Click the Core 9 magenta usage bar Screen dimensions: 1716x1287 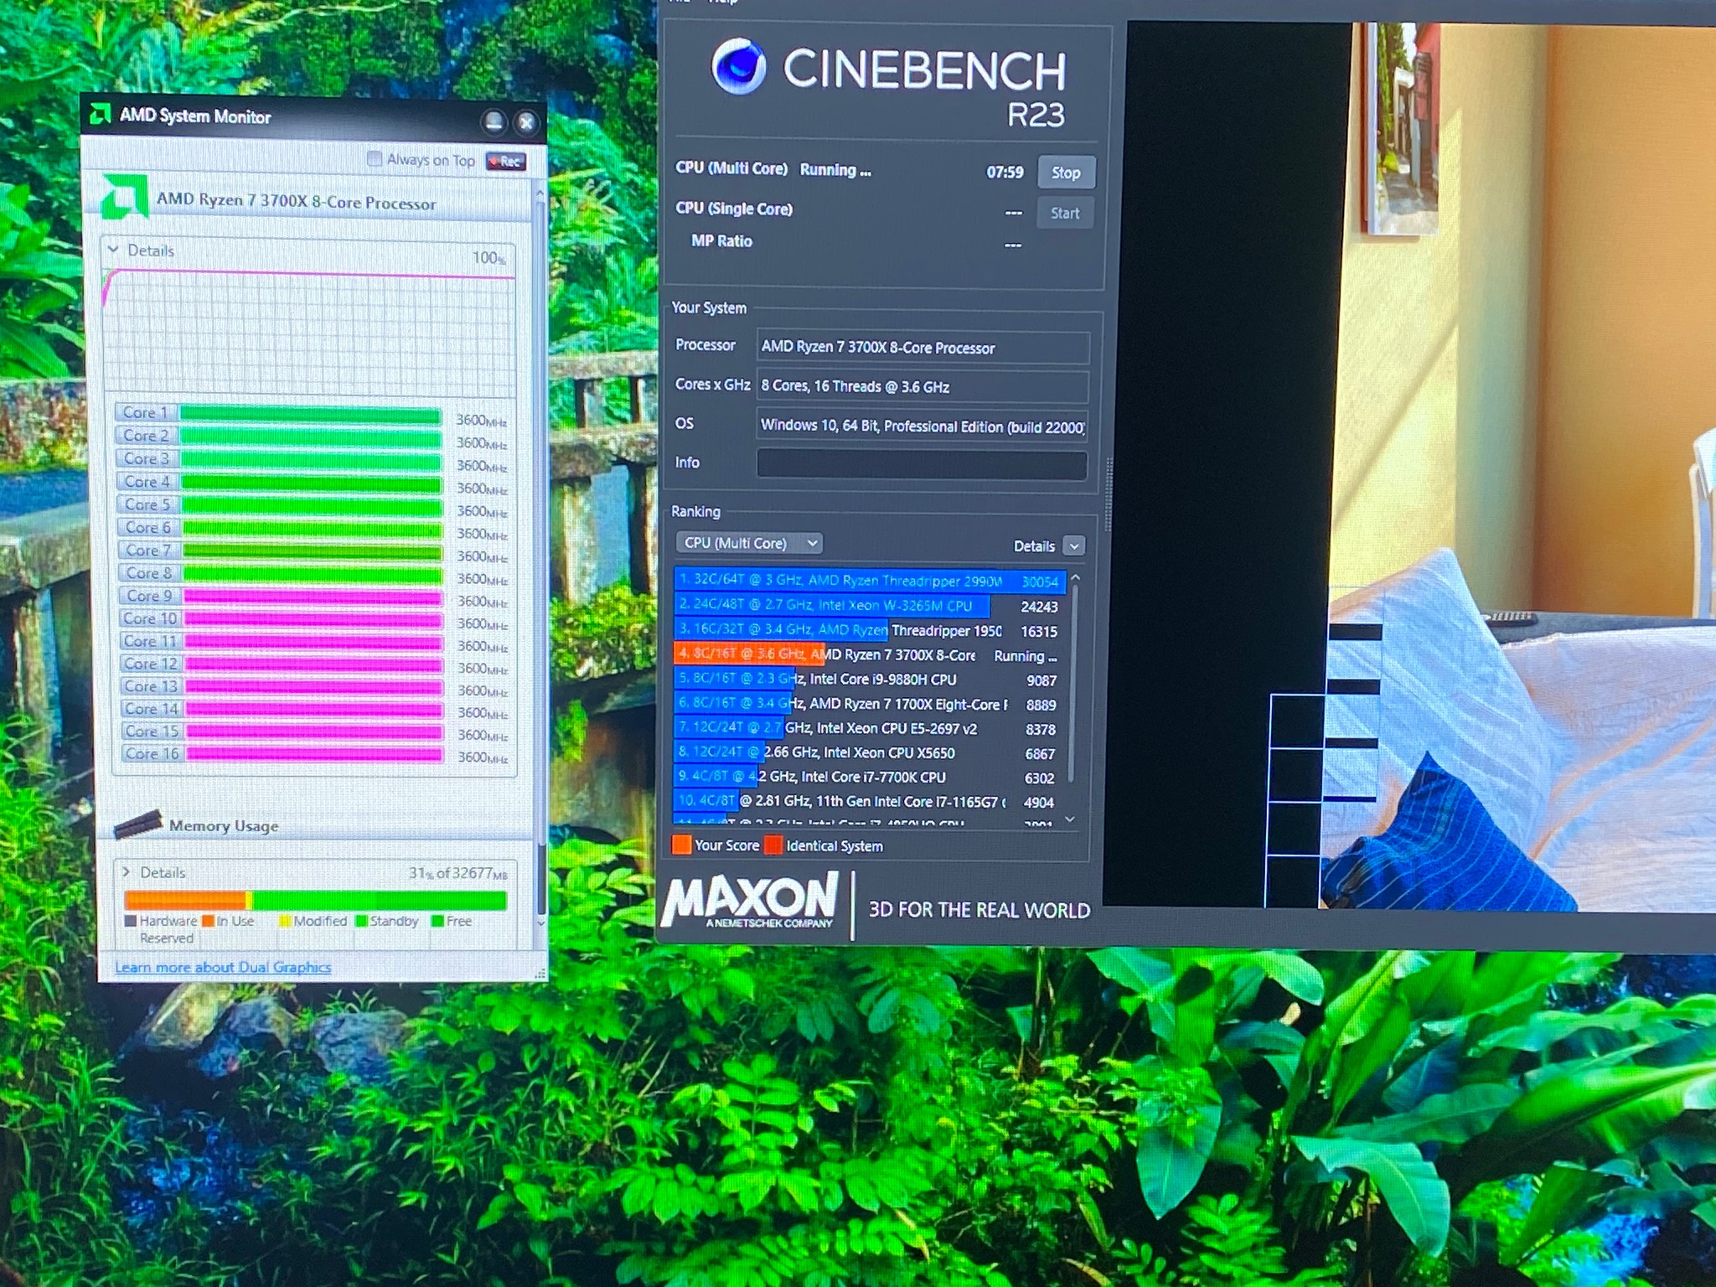[x=312, y=597]
